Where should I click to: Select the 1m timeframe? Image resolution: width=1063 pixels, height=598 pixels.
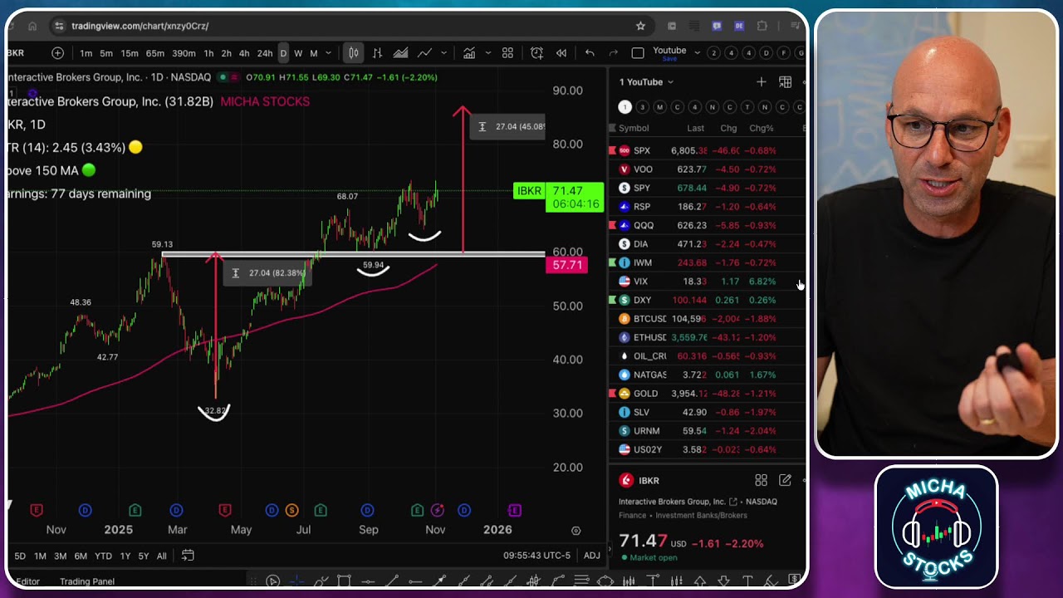tap(86, 53)
